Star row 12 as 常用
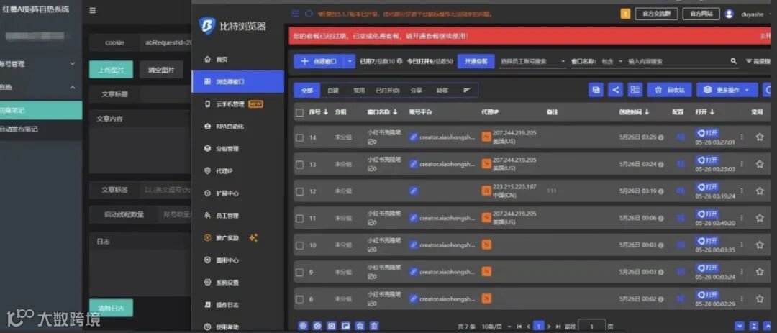This screenshot has height=333, width=777. click(760, 191)
